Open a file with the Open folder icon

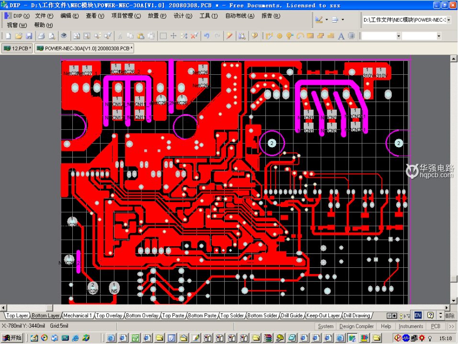pyautogui.click(x=18, y=35)
